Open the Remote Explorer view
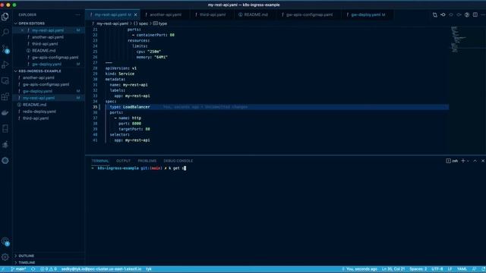Image resolution: width=486 pixels, height=273 pixels. coord(5,81)
